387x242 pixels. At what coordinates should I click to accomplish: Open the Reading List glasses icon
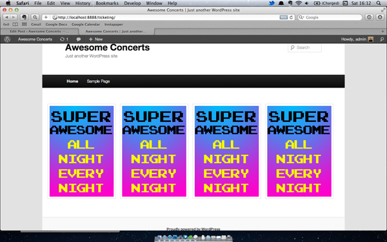coord(6,25)
